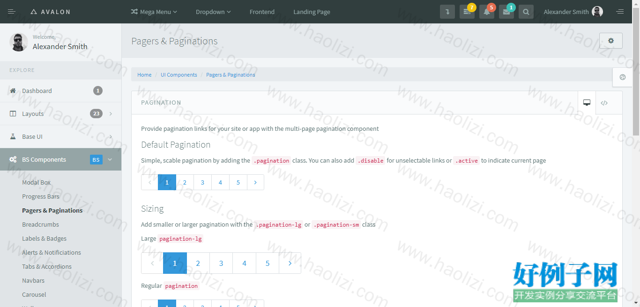This screenshot has width=640, height=307.
Task: Switch to the desktop preview tab
Action: tap(587, 103)
